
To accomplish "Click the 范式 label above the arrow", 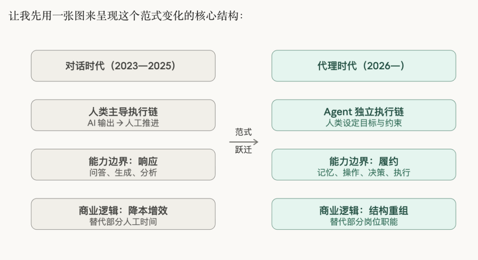I will (x=243, y=132).
